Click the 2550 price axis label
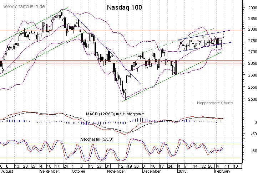Viewport: 258px width, 173px height. pos(253,87)
